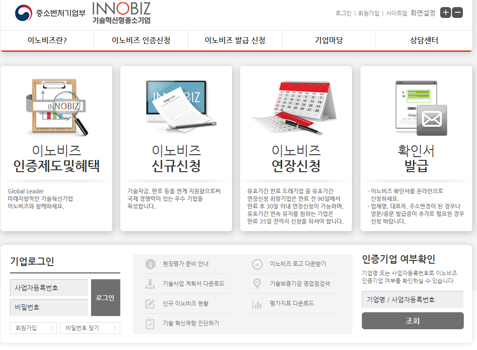Open the 이노비즈 발급 신청 menu
The width and height of the screenshot is (477, 350).
tap(235, 41)
